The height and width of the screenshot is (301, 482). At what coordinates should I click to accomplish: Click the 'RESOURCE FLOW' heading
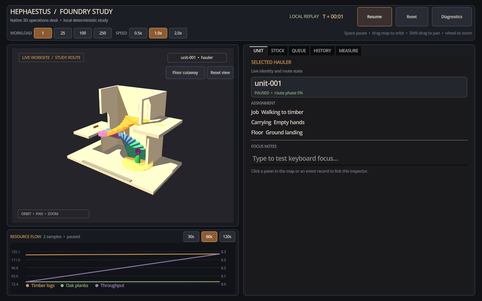pyautogui.click(x=26, y=237)
